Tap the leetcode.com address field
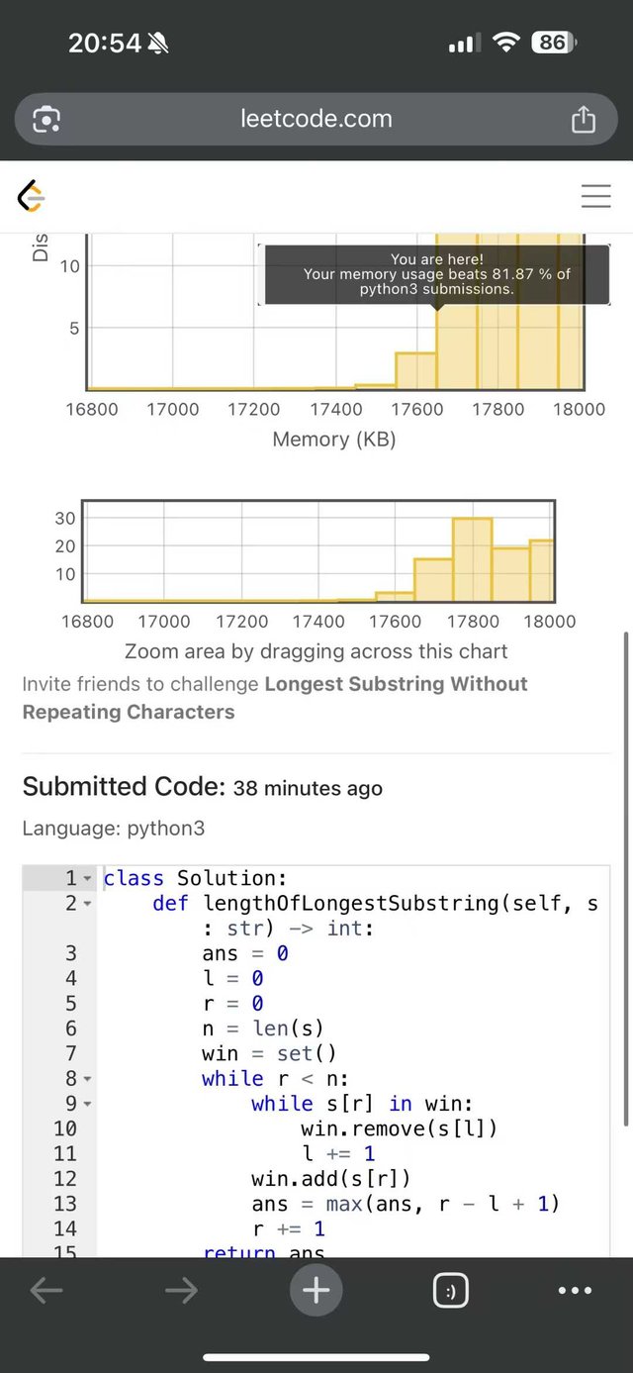This screenshot has width=633, height=1373. click(316, 119)
